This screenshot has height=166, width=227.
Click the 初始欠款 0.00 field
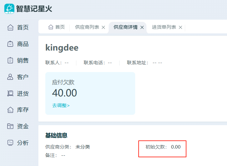(163, 147)
